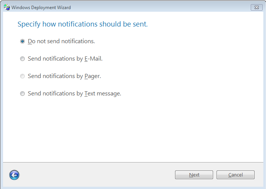The image size is (266, 189).
Task: Pick the Pager notifications radio circle
Action: coord(22,76)
